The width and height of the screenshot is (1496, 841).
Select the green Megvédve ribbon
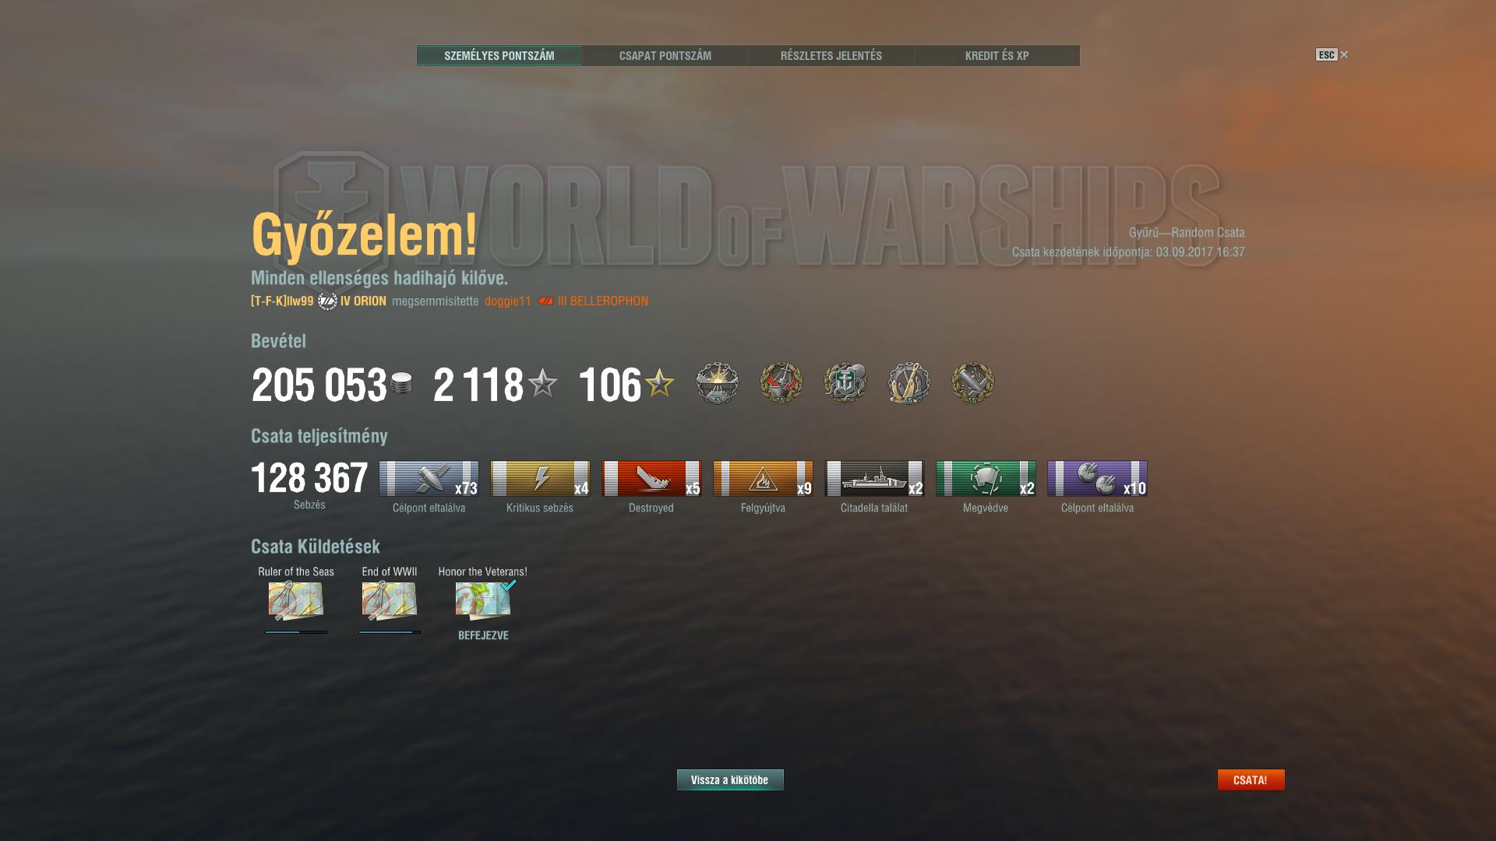coord(986,478)
